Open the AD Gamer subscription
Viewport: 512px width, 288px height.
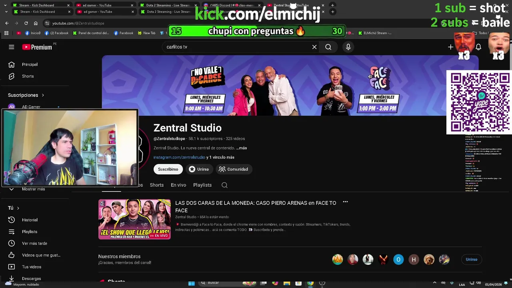[x=31, y=107]
